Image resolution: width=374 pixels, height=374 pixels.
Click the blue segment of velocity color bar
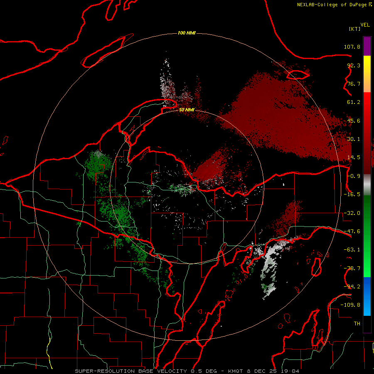click(x=367, y=296)
